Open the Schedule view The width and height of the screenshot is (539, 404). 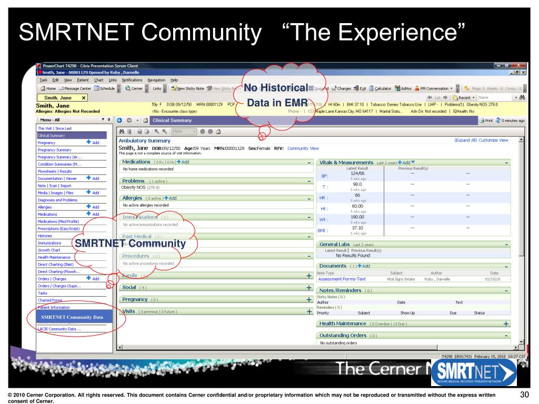tap(104, 88)
